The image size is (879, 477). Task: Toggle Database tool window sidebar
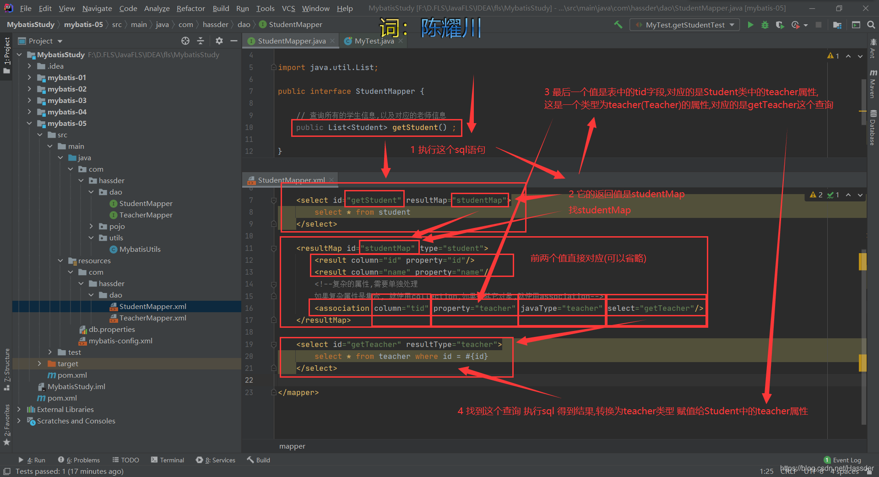click(873, 128)
